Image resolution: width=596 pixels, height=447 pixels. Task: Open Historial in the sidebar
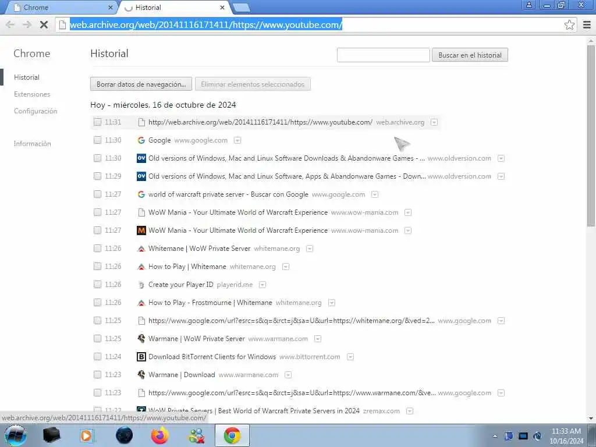click(x=27, y=77)
